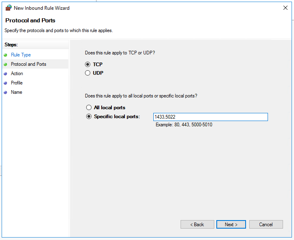Click the green bullet beside Rule Type
The height and width of the screenshot is (240, 294).
point(6,55)
